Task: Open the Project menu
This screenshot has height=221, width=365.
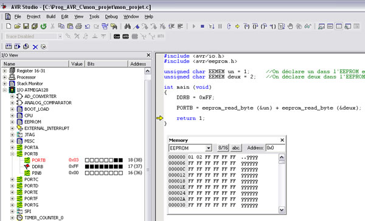Action: click(33, 16)
